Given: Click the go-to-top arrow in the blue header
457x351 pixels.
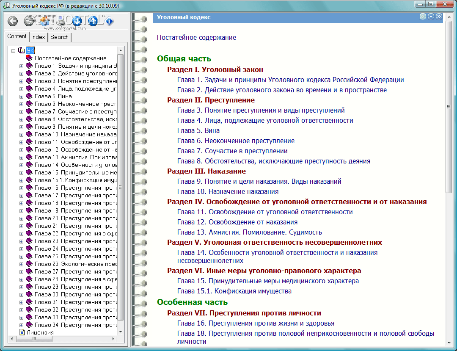Looking at the screenshot, I should pyautogui.click(x=431, y=17).
